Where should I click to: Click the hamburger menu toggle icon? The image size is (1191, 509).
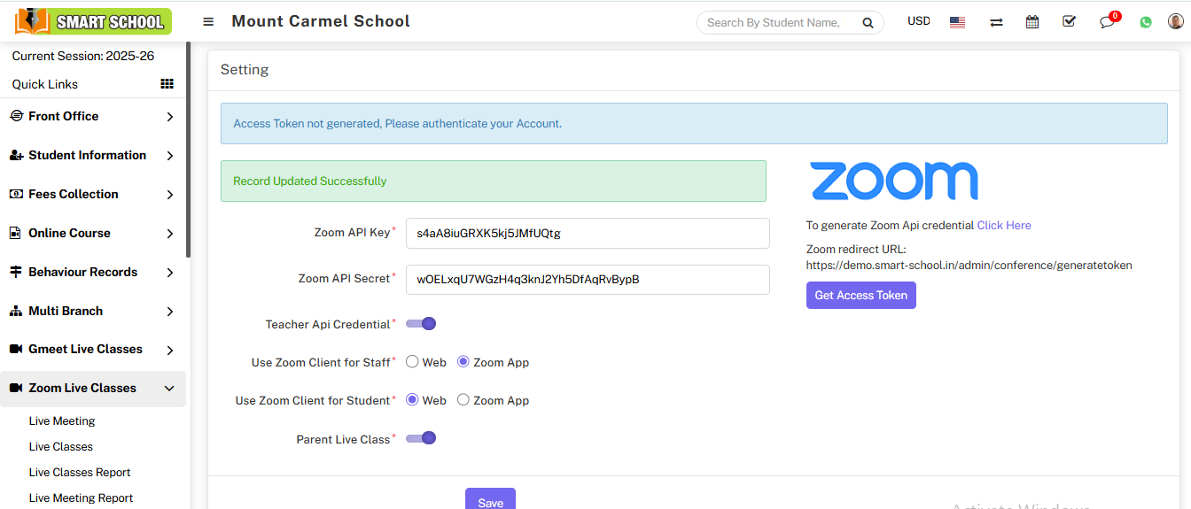[x=208, y=22]
